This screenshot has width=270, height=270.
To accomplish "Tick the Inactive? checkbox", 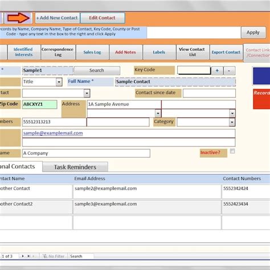I will 232,151.
